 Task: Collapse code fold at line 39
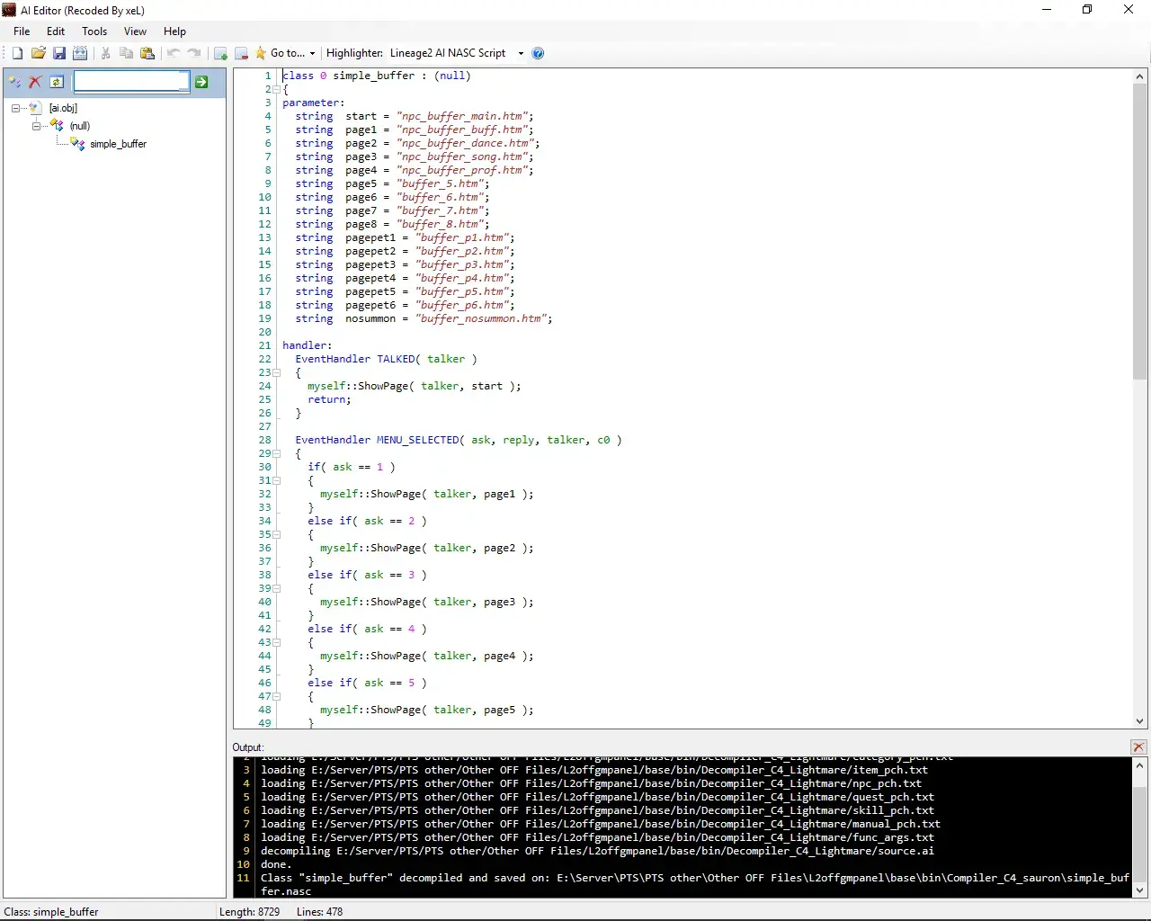[x=277, y=588]
